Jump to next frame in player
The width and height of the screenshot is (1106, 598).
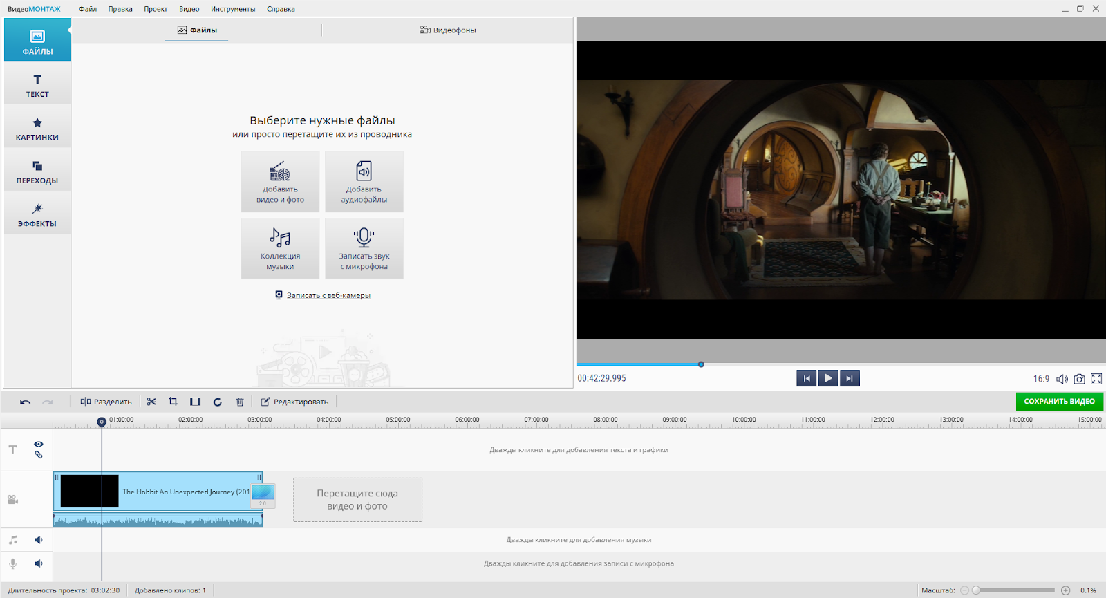click(850, 378)
